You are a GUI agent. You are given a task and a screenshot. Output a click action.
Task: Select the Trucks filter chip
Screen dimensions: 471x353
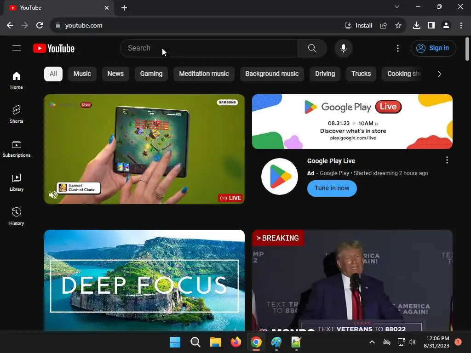coord(361,74)
